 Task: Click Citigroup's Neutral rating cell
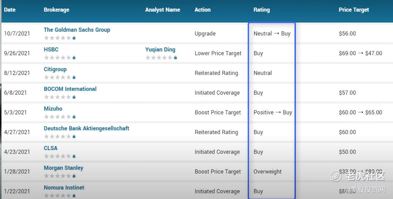263,73
